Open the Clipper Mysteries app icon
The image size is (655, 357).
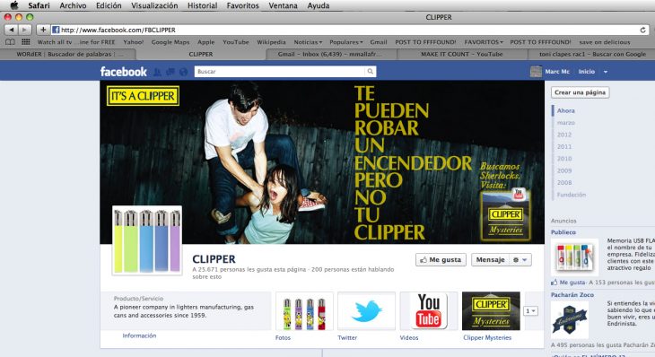point(491,311)
